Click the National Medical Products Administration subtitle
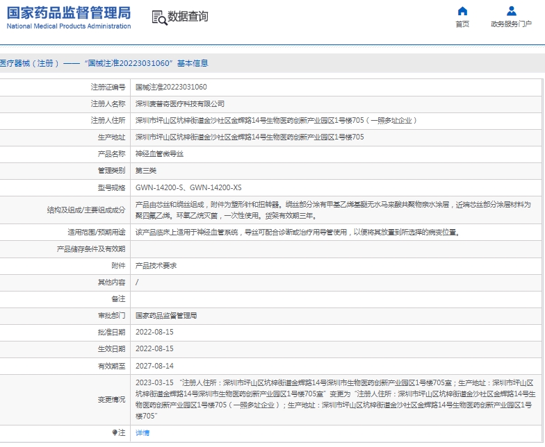This screenshot has height=447, width=545. point(69,26)
